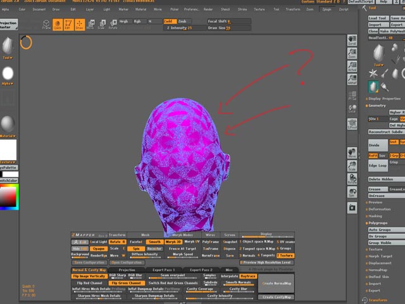Toggle the Mrgb channel button
Viewport: 405px width, 304px height.
125,22
